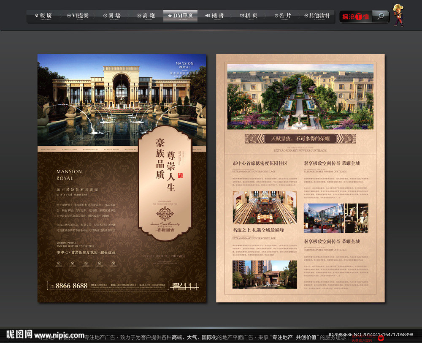Click the aerial garden villa image
Viewport: 422px width, 343px height.
(300, 96)
